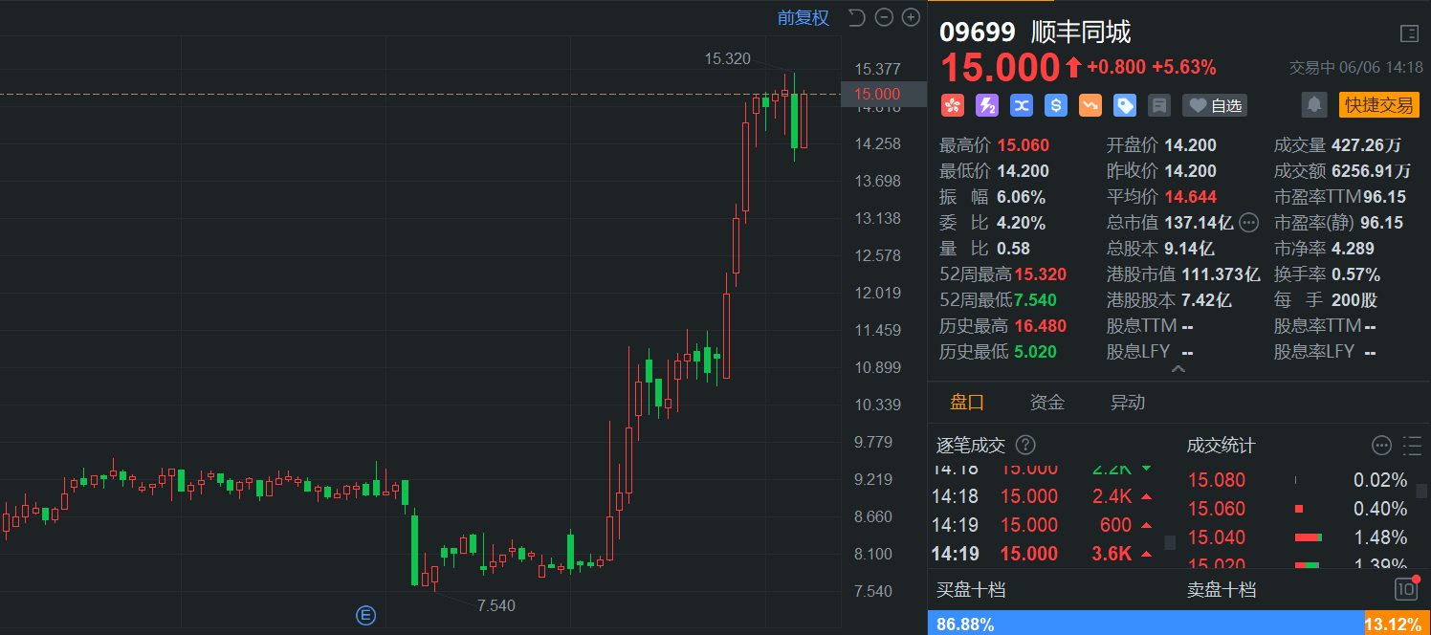Click the price alert bell icon

tap(1315, 105)
